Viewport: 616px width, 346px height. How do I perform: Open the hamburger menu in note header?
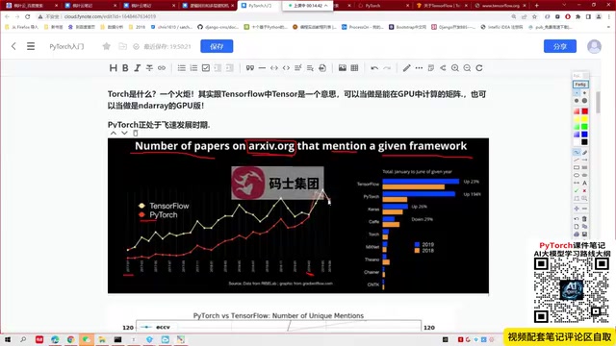click(x=31, y=46)
